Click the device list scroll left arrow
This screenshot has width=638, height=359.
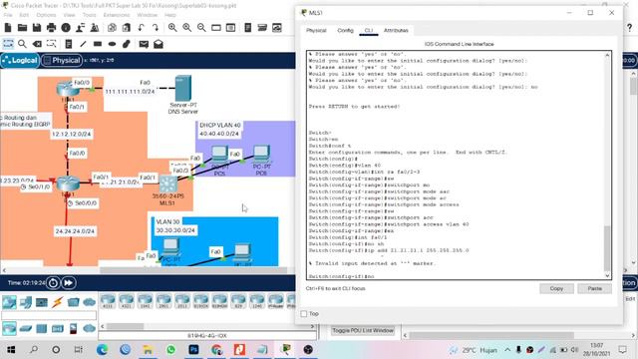[102, 326]
